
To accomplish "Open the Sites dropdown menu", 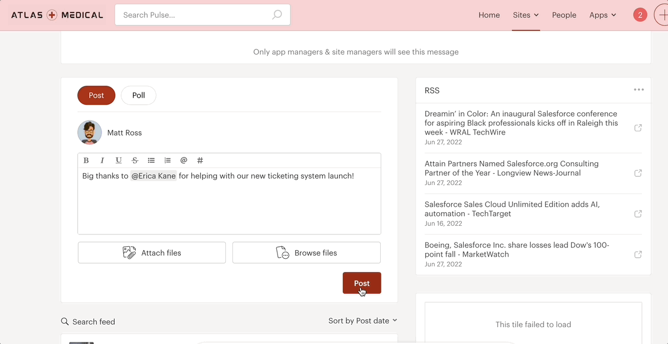I will 525,15.
